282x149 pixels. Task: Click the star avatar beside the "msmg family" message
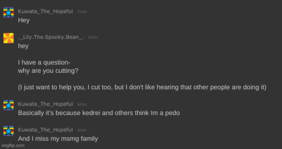9,131
